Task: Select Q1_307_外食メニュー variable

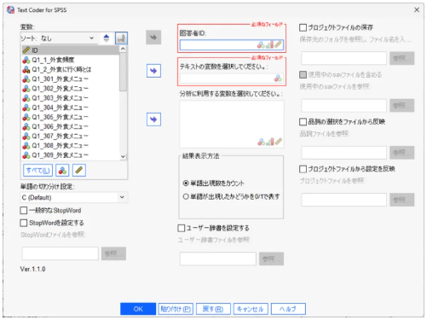Action: 71,136
